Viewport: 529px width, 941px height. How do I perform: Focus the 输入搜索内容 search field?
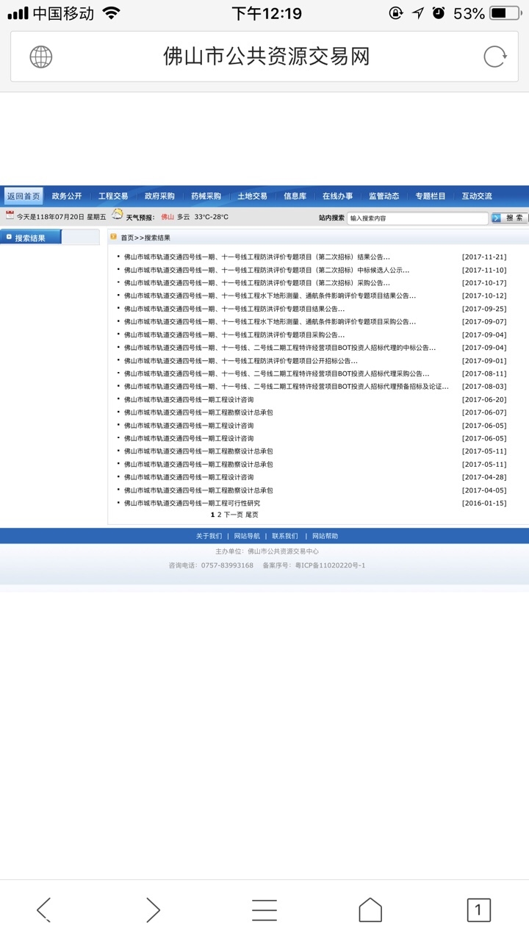click(417, 218)
